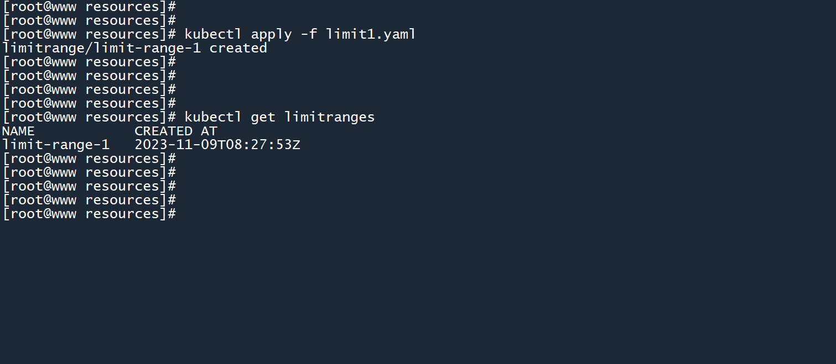Click the prompt directly below the timestamp row
Screen dimensions: 836x364
coord(89,159)
